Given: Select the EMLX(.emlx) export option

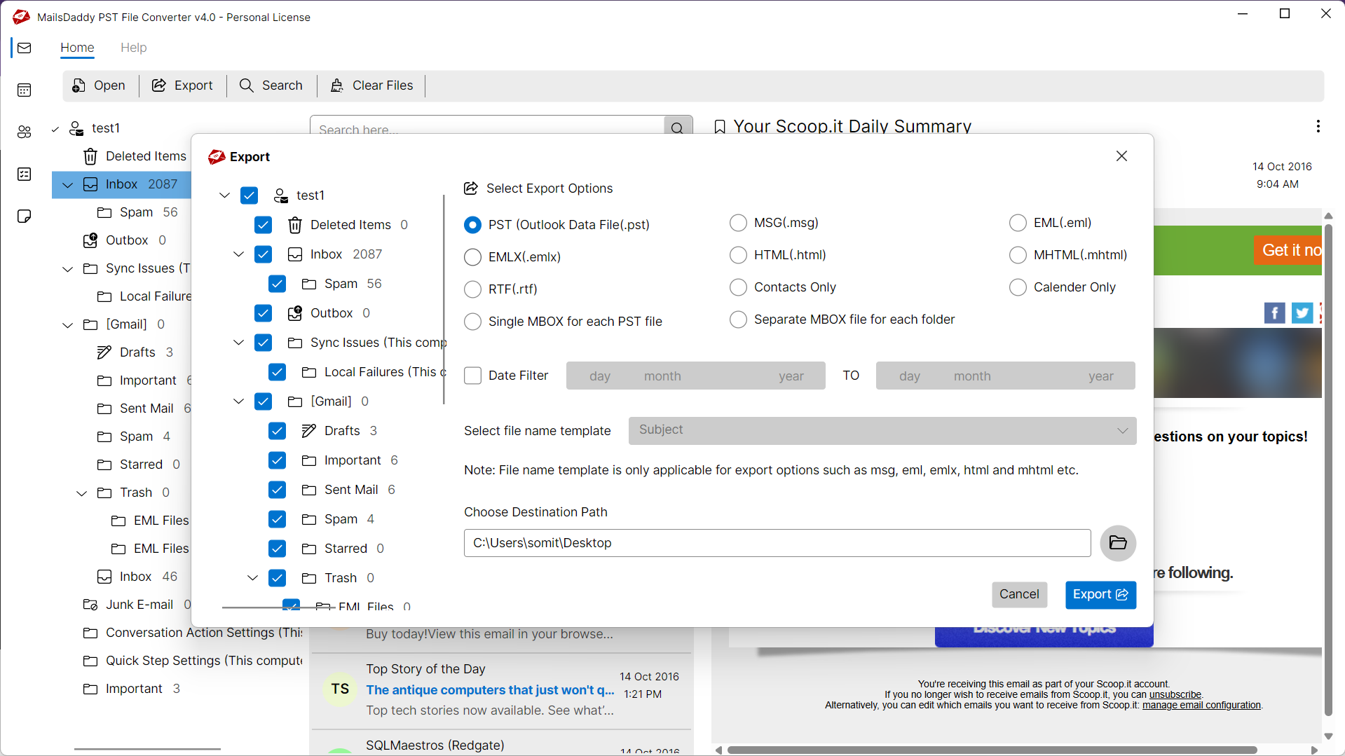Looking at the screenshot, I should point(473,257).
